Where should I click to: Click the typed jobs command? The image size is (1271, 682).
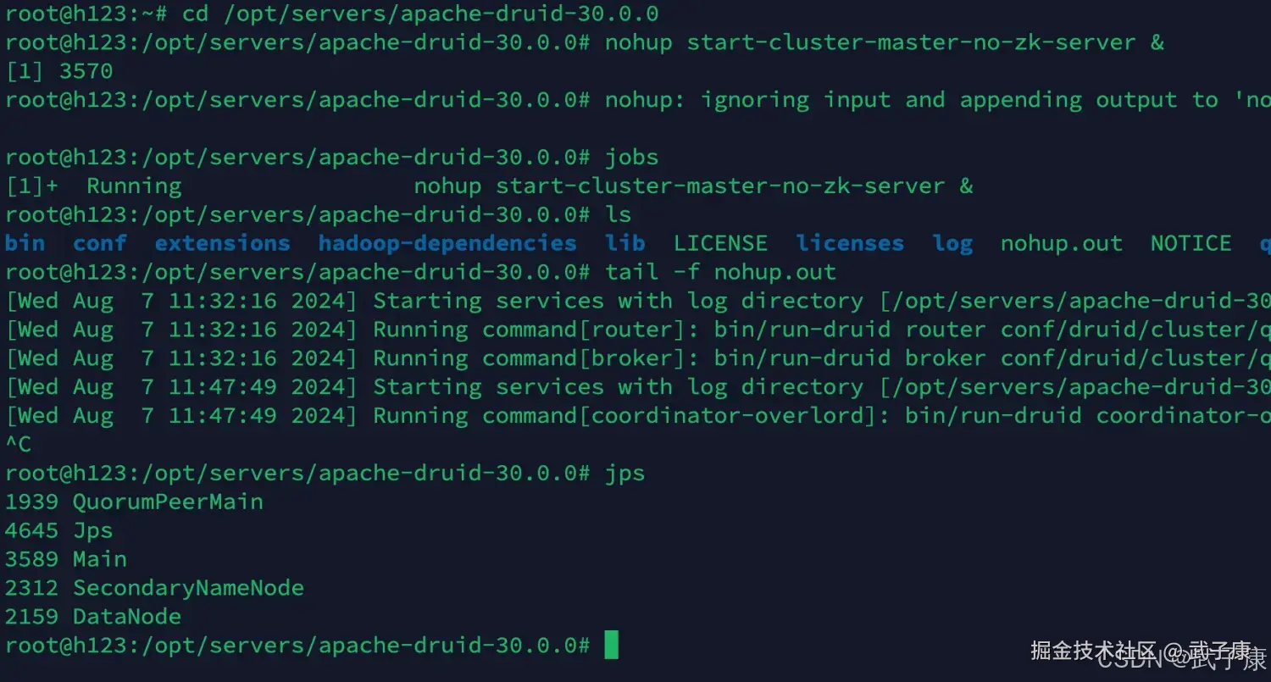(631, 157)
